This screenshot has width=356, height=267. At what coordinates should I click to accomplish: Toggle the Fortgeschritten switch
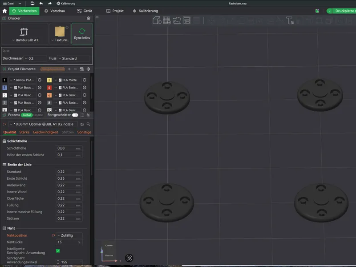75,115
